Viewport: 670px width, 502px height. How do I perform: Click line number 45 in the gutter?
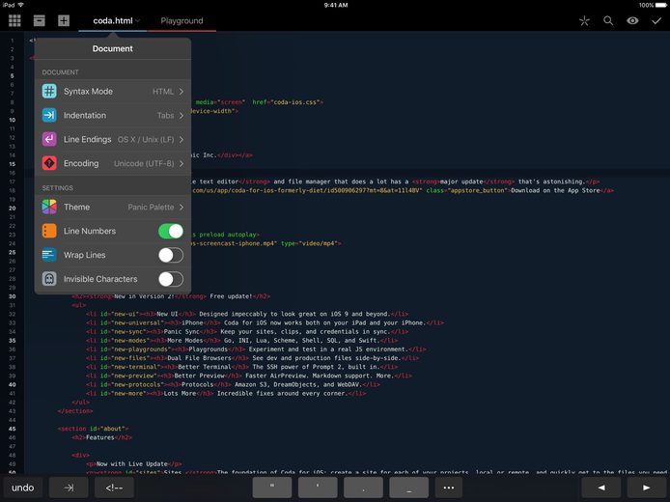tap(12, 429)
